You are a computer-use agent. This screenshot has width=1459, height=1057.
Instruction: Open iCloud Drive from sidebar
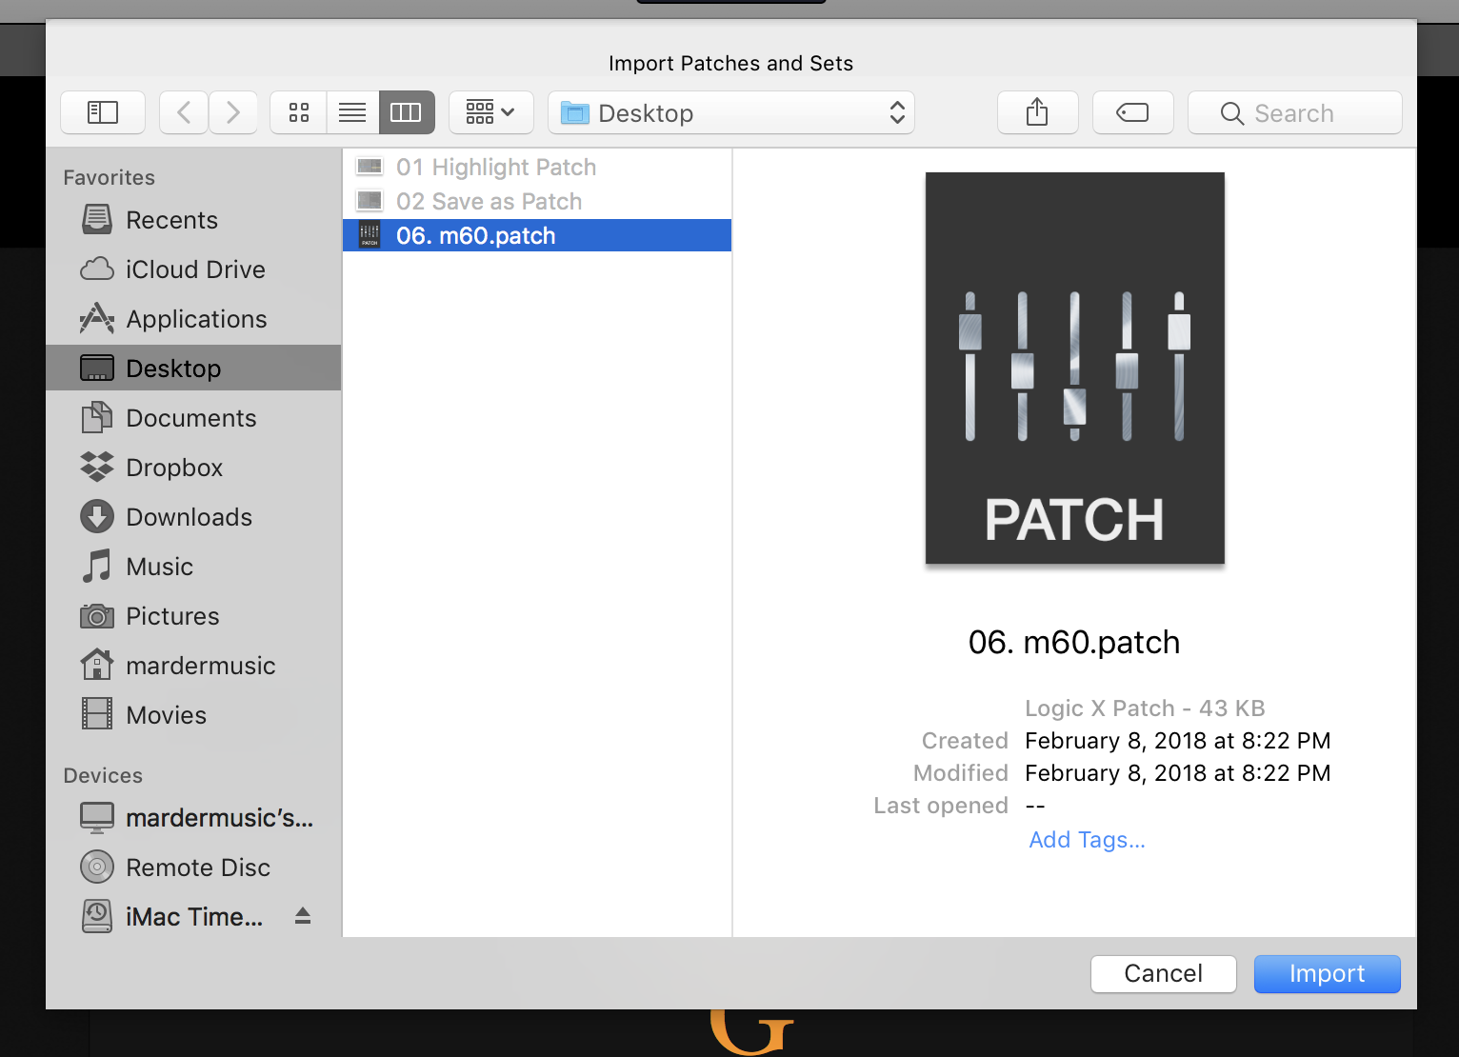[x=195, y=269]
